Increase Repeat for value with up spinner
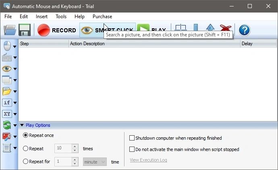278x170 pixels. (75, 160)
